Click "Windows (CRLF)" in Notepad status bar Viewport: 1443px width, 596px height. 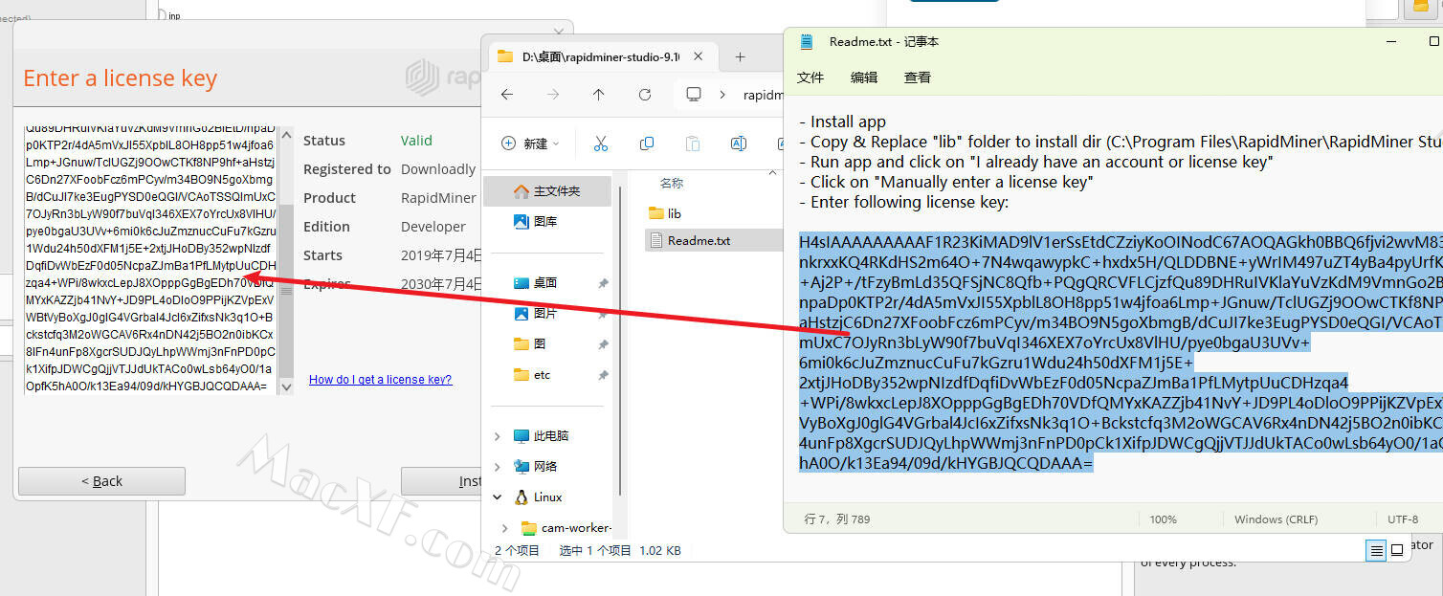click(x=1276, y=519)
